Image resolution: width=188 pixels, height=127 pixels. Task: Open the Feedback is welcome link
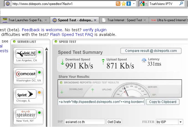click(42, 30)
